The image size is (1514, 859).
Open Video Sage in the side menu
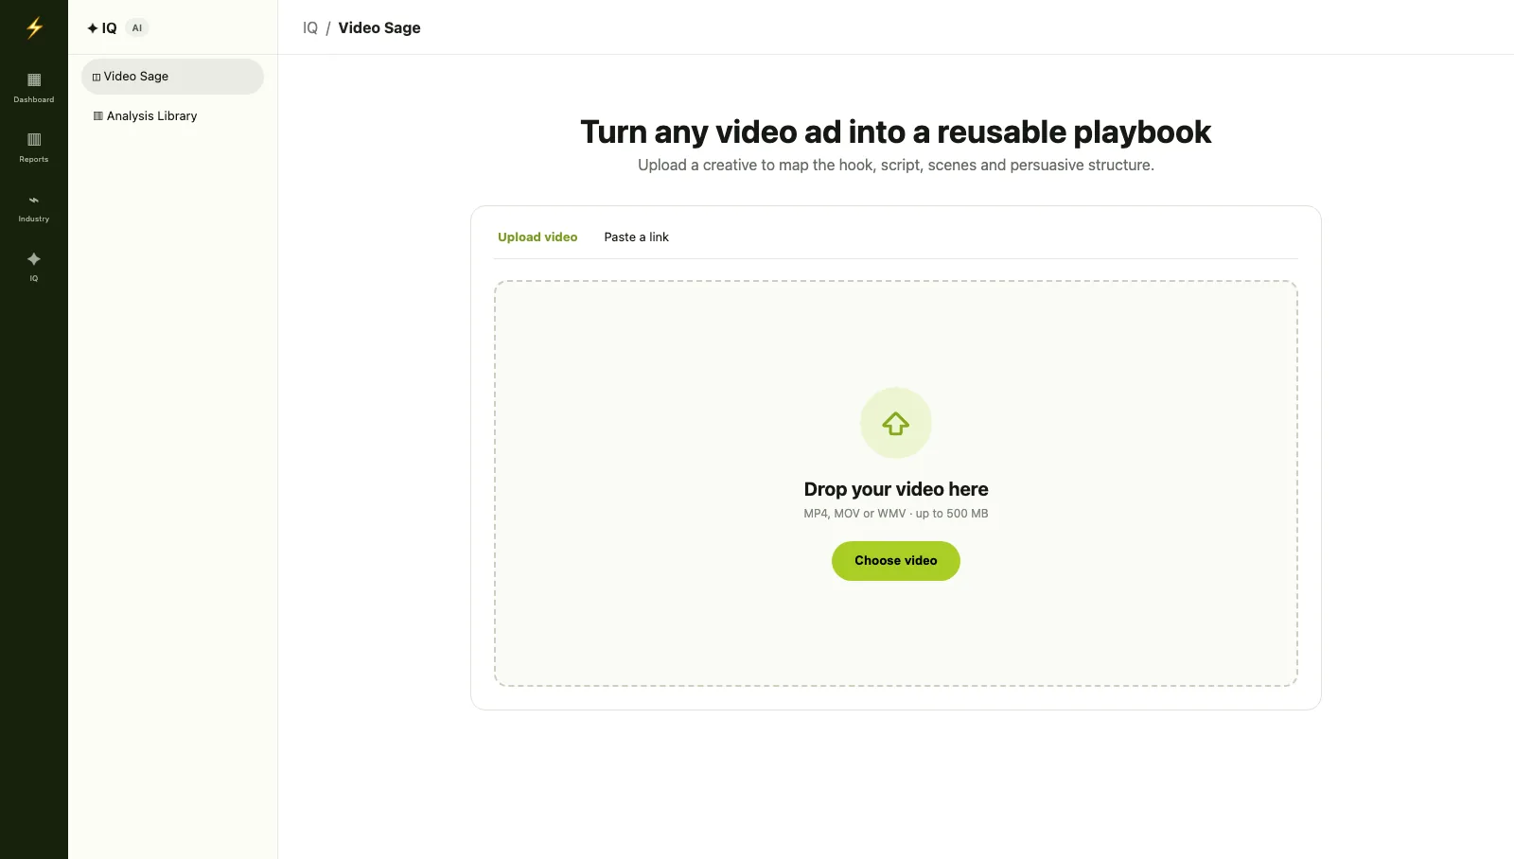pyautogui.click(x=172, y=77)
